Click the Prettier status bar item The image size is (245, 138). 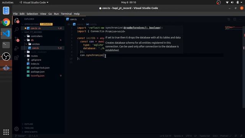225,136
